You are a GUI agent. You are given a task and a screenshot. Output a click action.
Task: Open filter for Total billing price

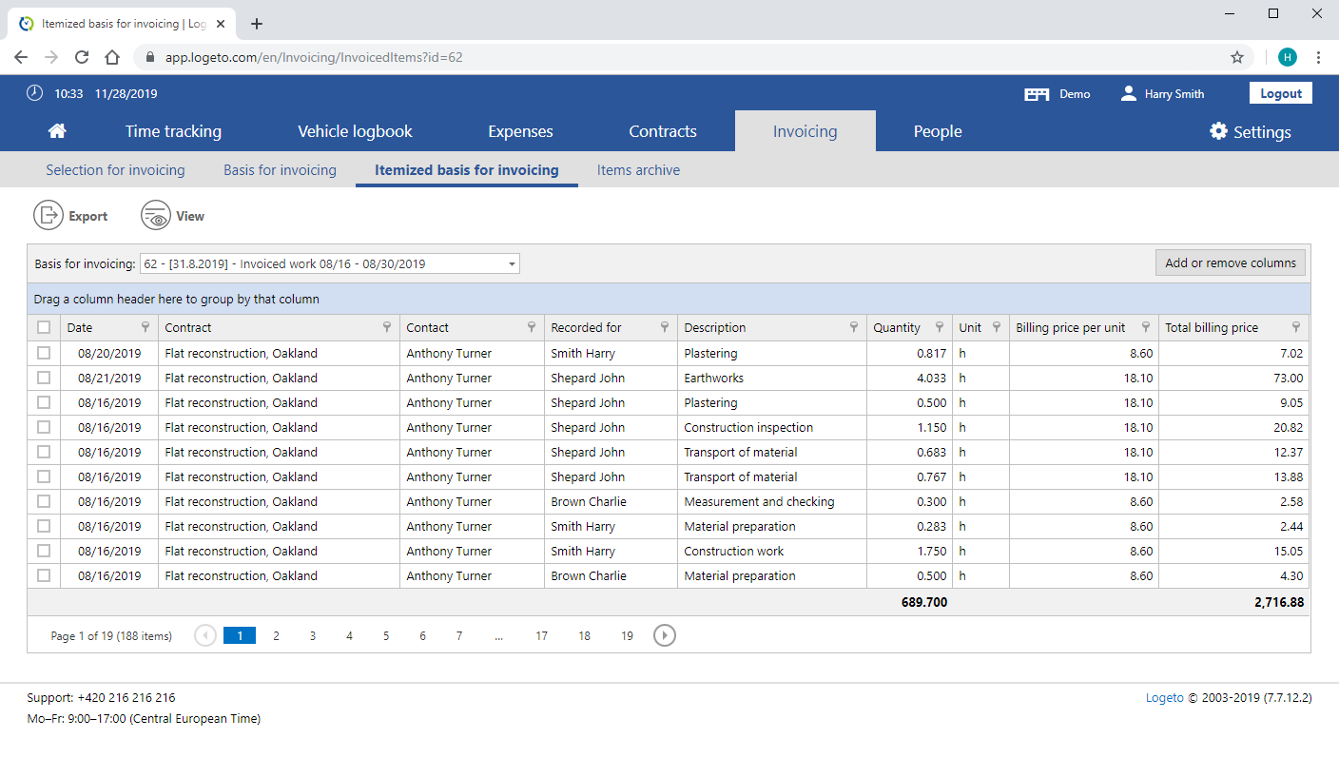1296,327
